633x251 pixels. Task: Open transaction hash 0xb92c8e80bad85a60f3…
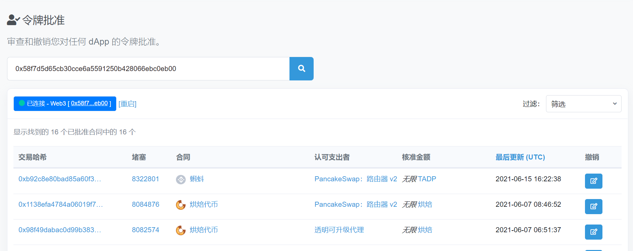click(x=59, y=179)
